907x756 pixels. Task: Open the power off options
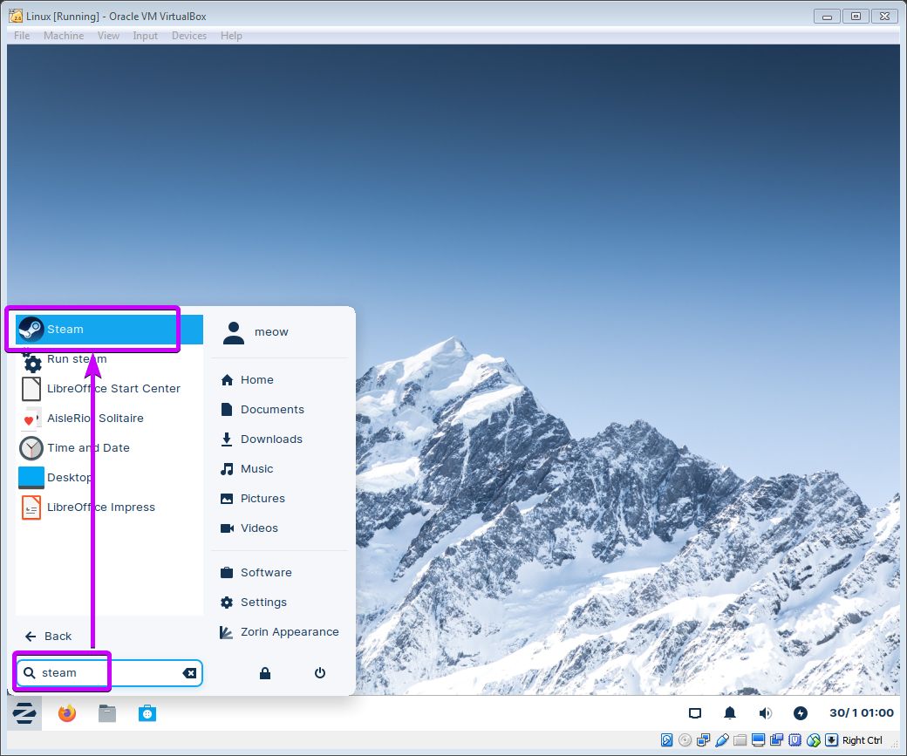320,672
